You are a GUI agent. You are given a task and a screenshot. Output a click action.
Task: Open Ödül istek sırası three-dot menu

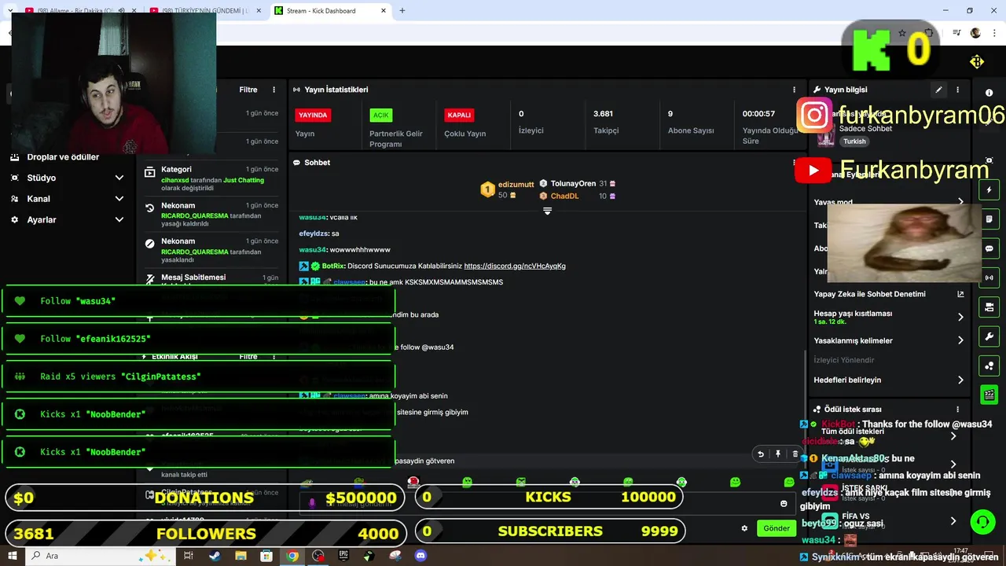pos(957,410)
